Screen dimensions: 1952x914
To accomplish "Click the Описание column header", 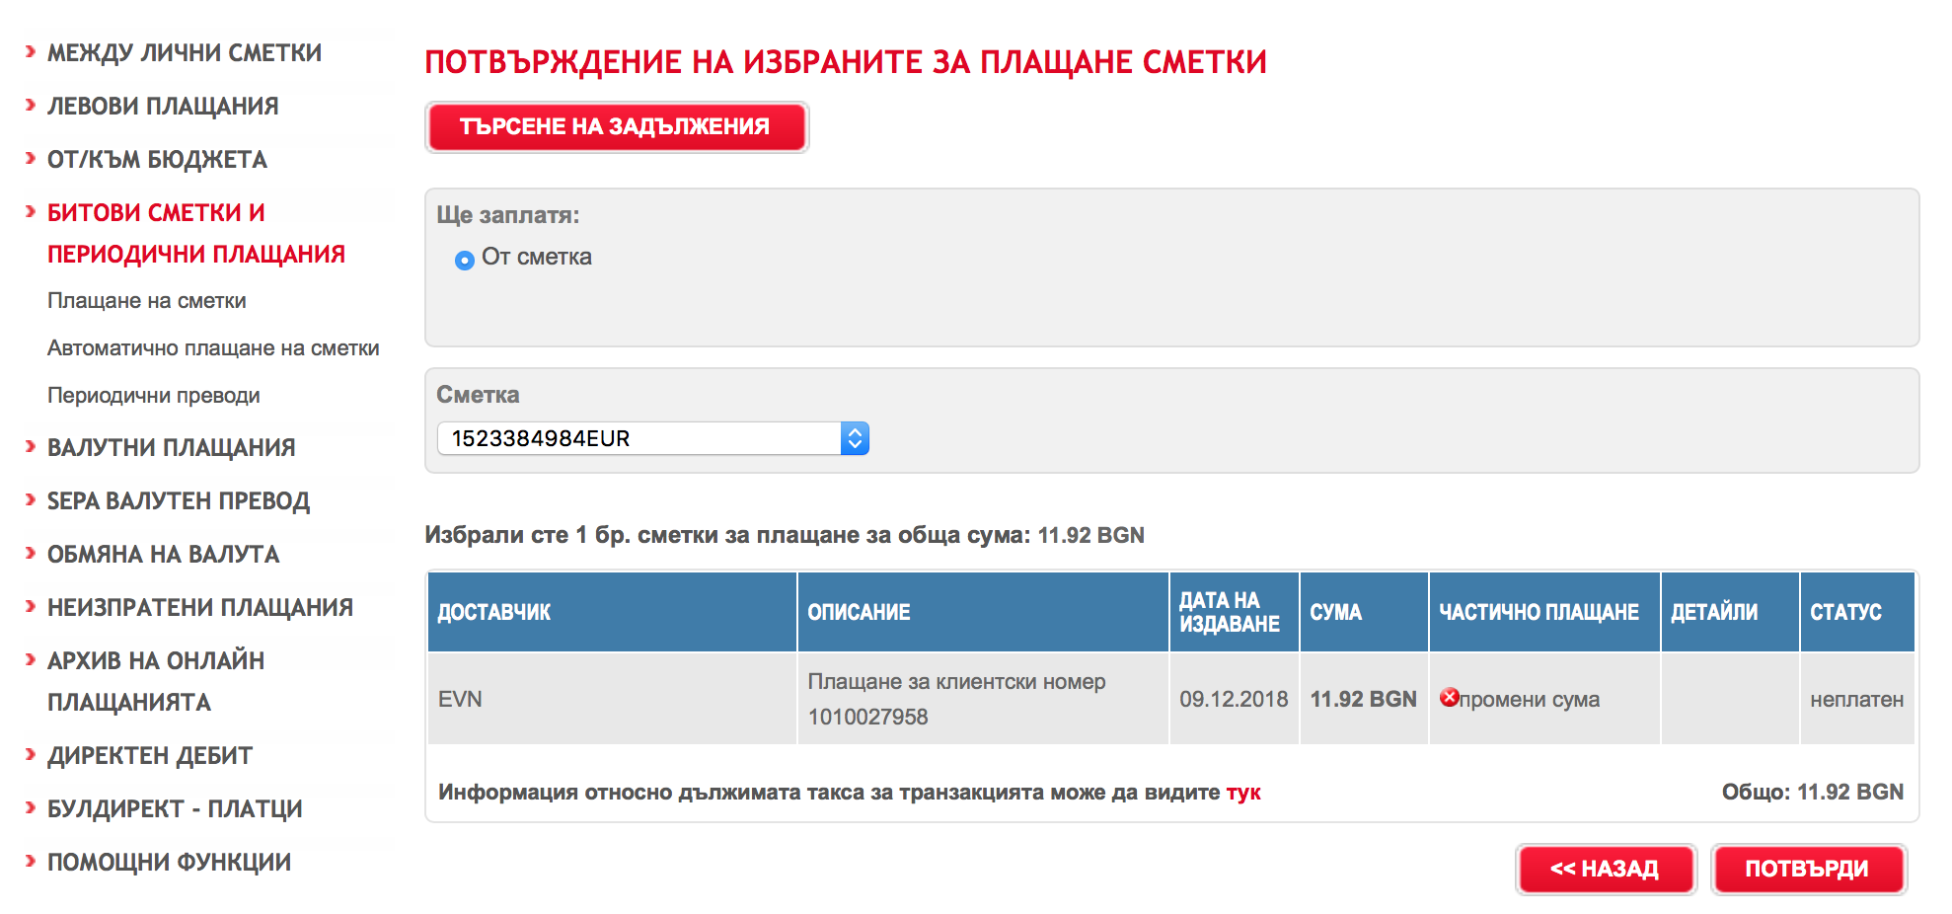I will tap(983, 612).
